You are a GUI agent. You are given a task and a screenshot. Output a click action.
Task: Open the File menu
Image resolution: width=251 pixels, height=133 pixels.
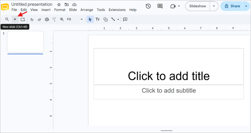pyautogui.click(x=14, y=10)
